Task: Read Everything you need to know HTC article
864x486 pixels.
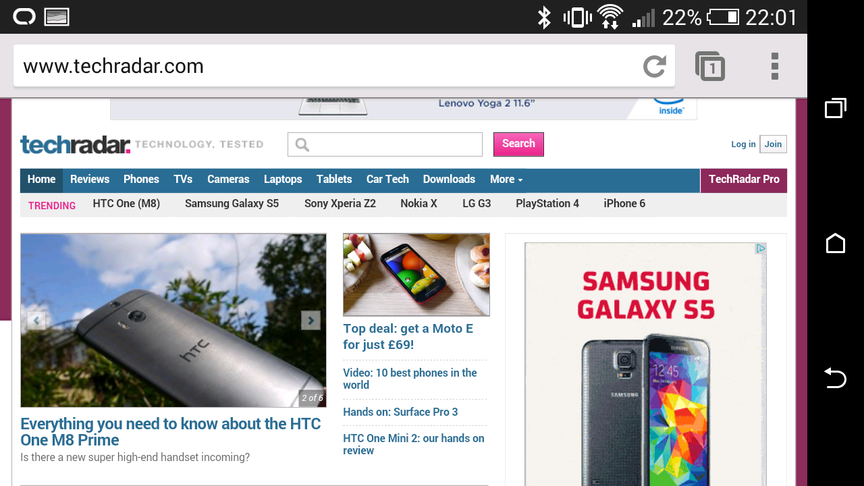Action: tap(171, 432)
